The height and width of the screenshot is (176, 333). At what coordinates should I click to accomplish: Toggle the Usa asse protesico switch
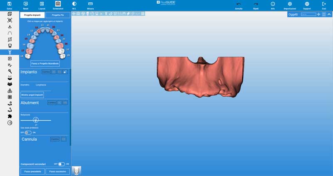(28, 132)
